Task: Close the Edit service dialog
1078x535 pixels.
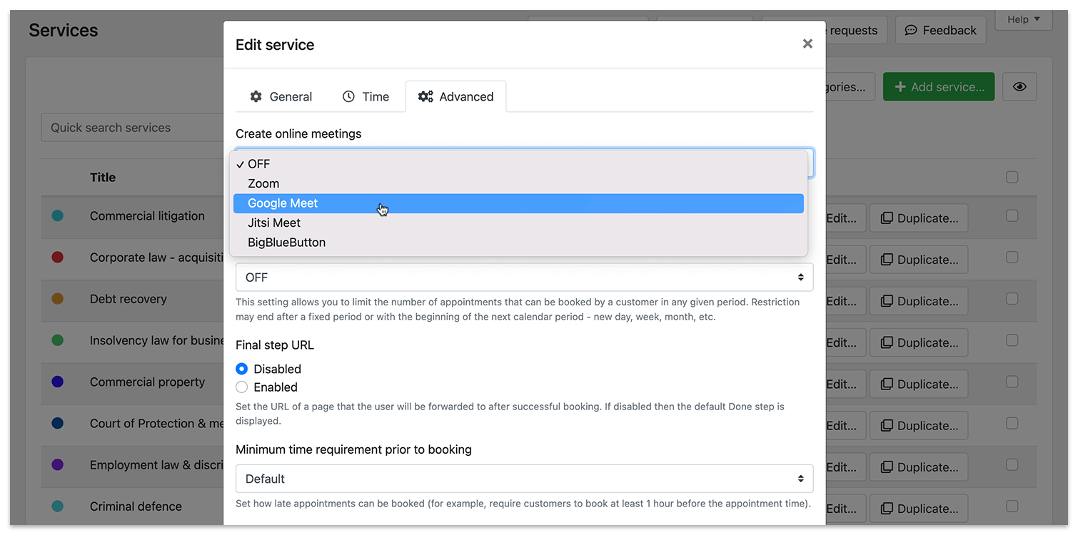Action: tap(807, 44)
